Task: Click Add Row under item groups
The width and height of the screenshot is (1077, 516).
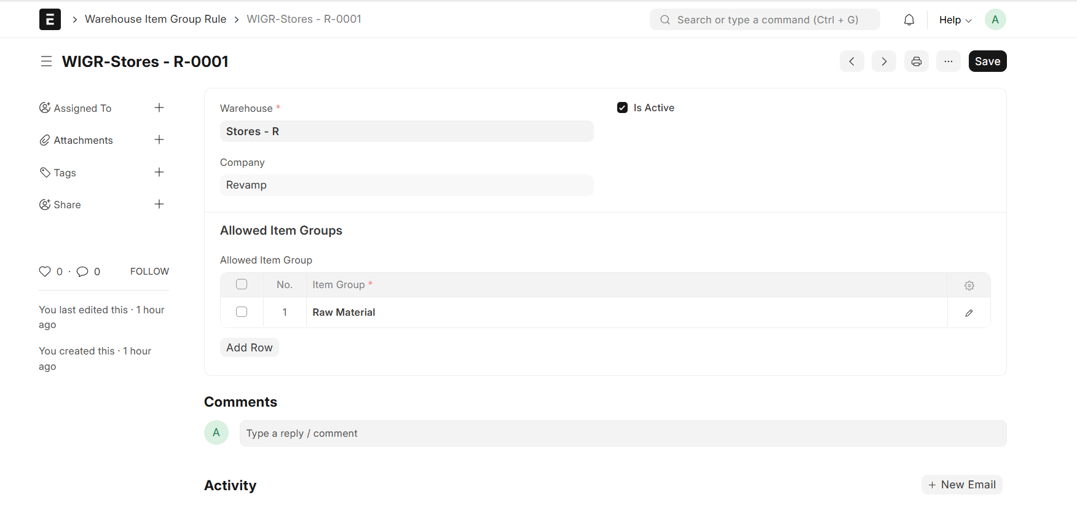Action: coord(249,348)
